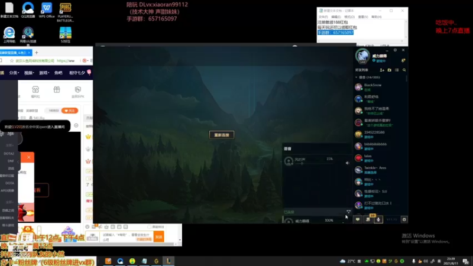Screen dimensions: 473x266
Task: Bookmark the page with the star icon
Action: pyautogui.click(x=12, y=61)
